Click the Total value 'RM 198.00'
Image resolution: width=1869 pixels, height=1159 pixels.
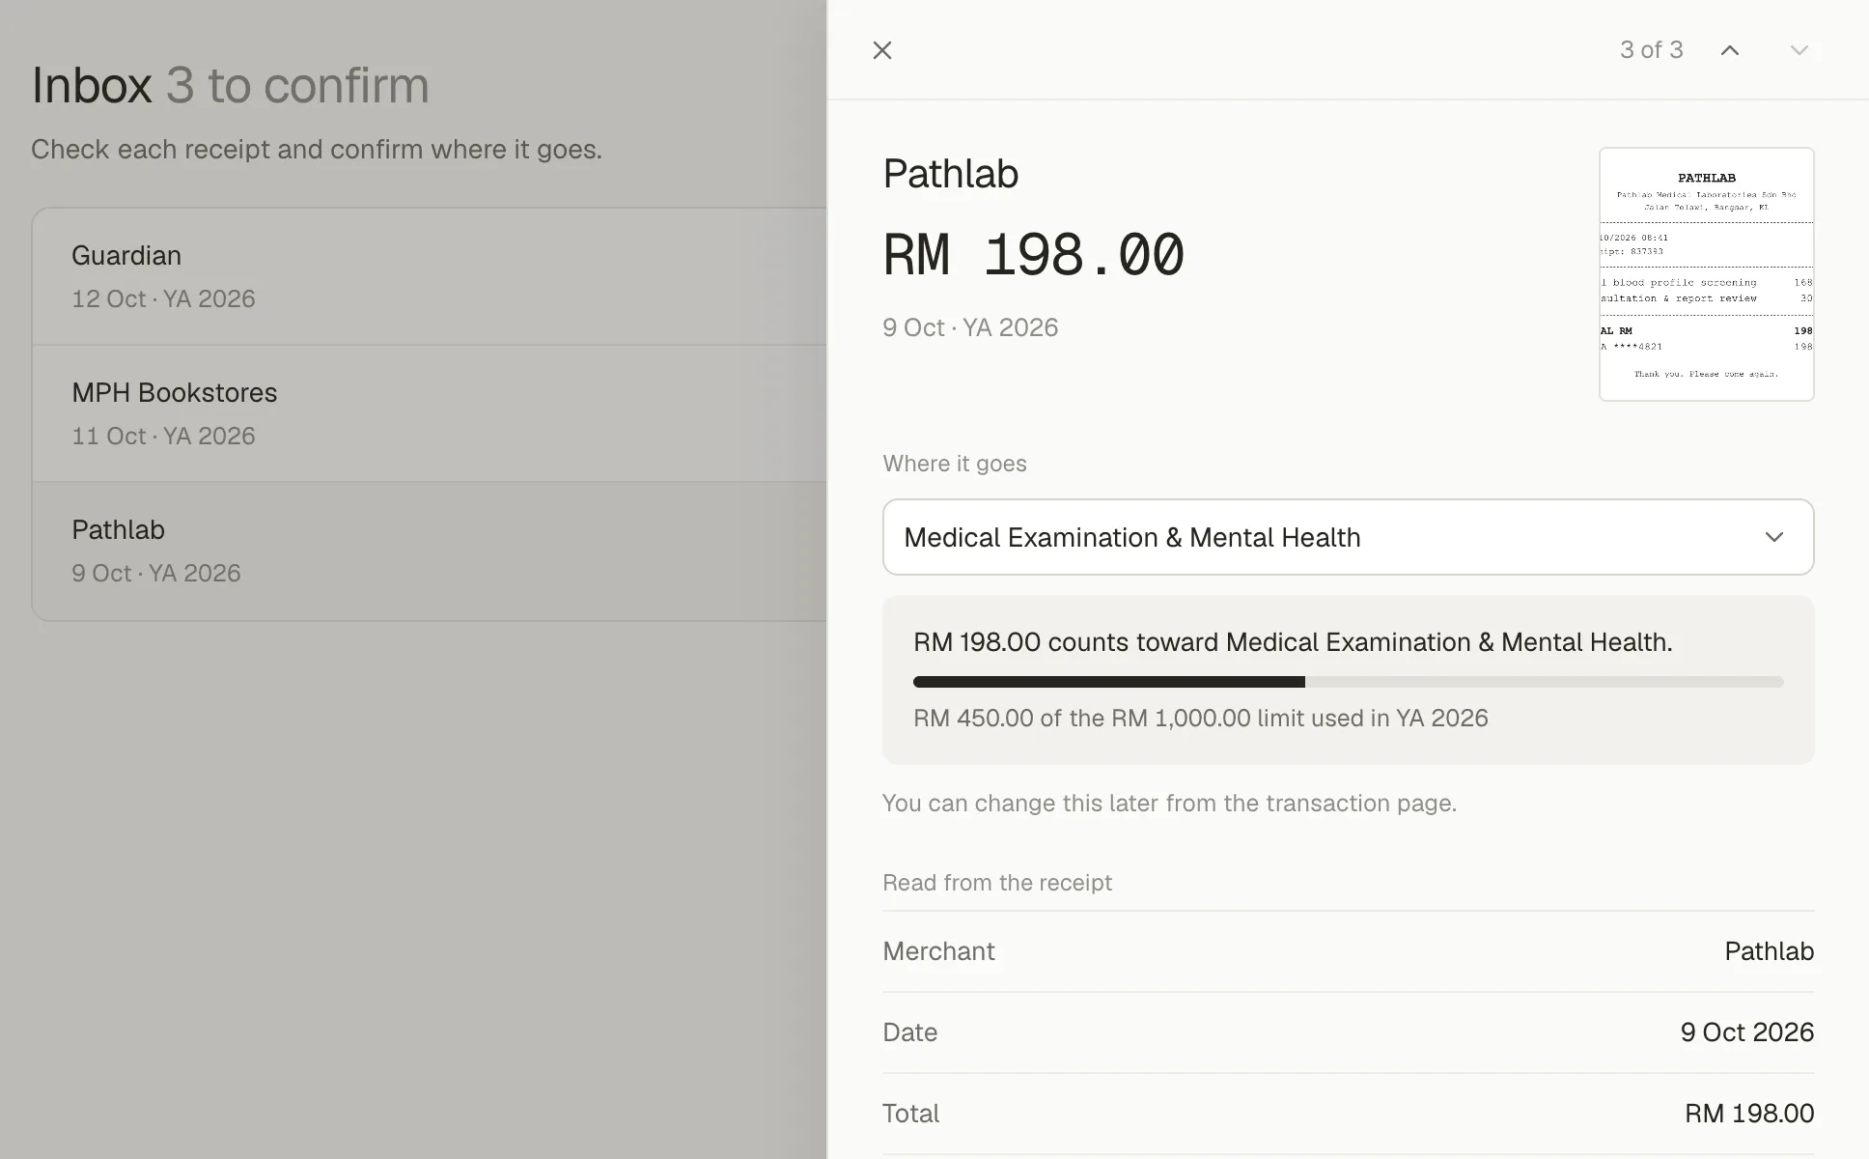coord(1749,1114)
